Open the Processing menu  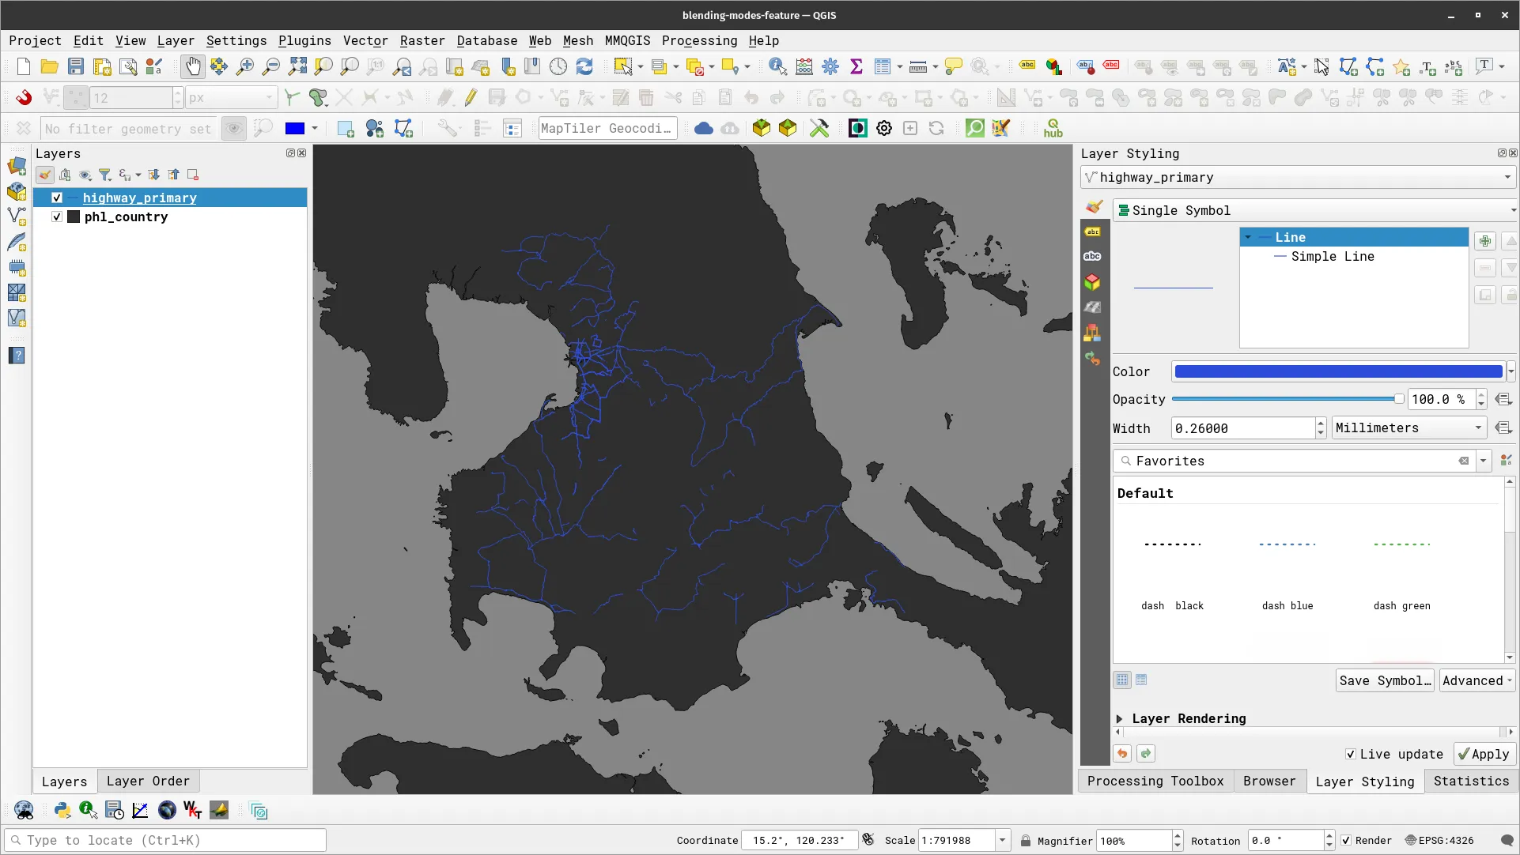(699, 40)
